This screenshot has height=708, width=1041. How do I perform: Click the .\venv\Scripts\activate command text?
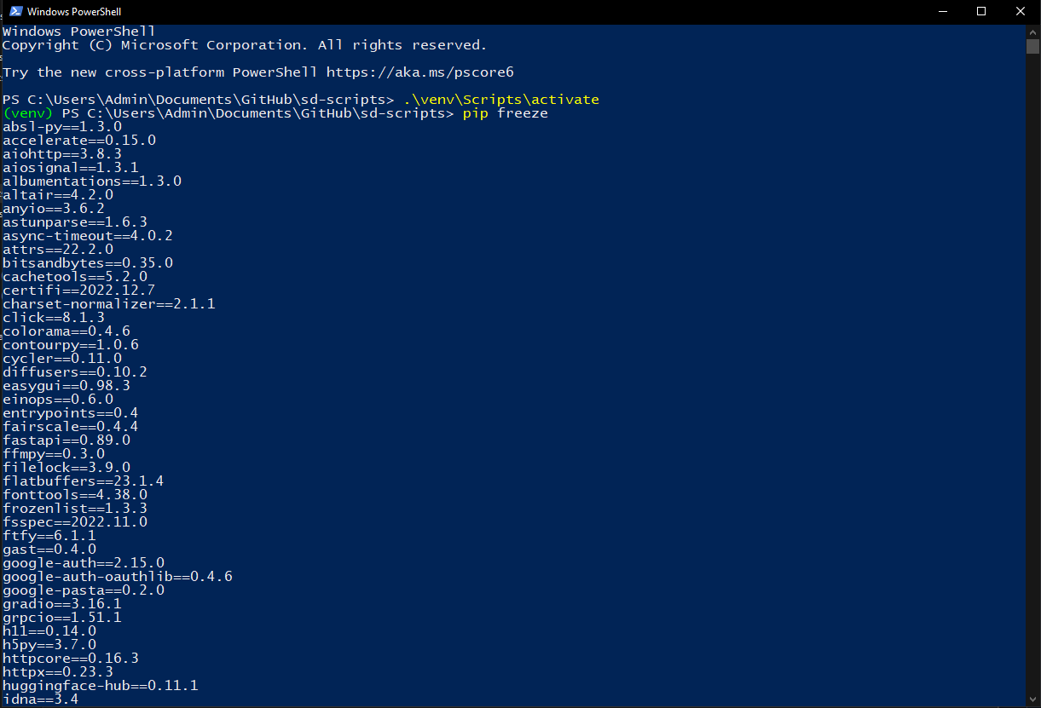tap(501, 100)
